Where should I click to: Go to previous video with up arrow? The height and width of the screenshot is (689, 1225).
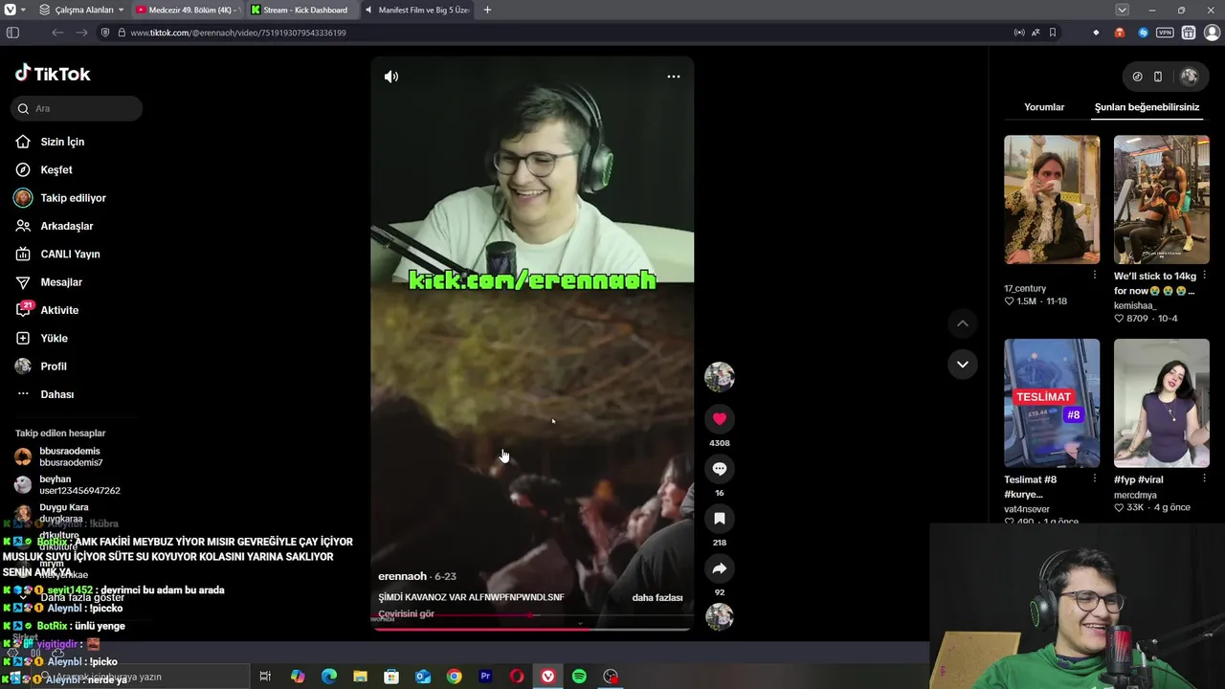963,323
